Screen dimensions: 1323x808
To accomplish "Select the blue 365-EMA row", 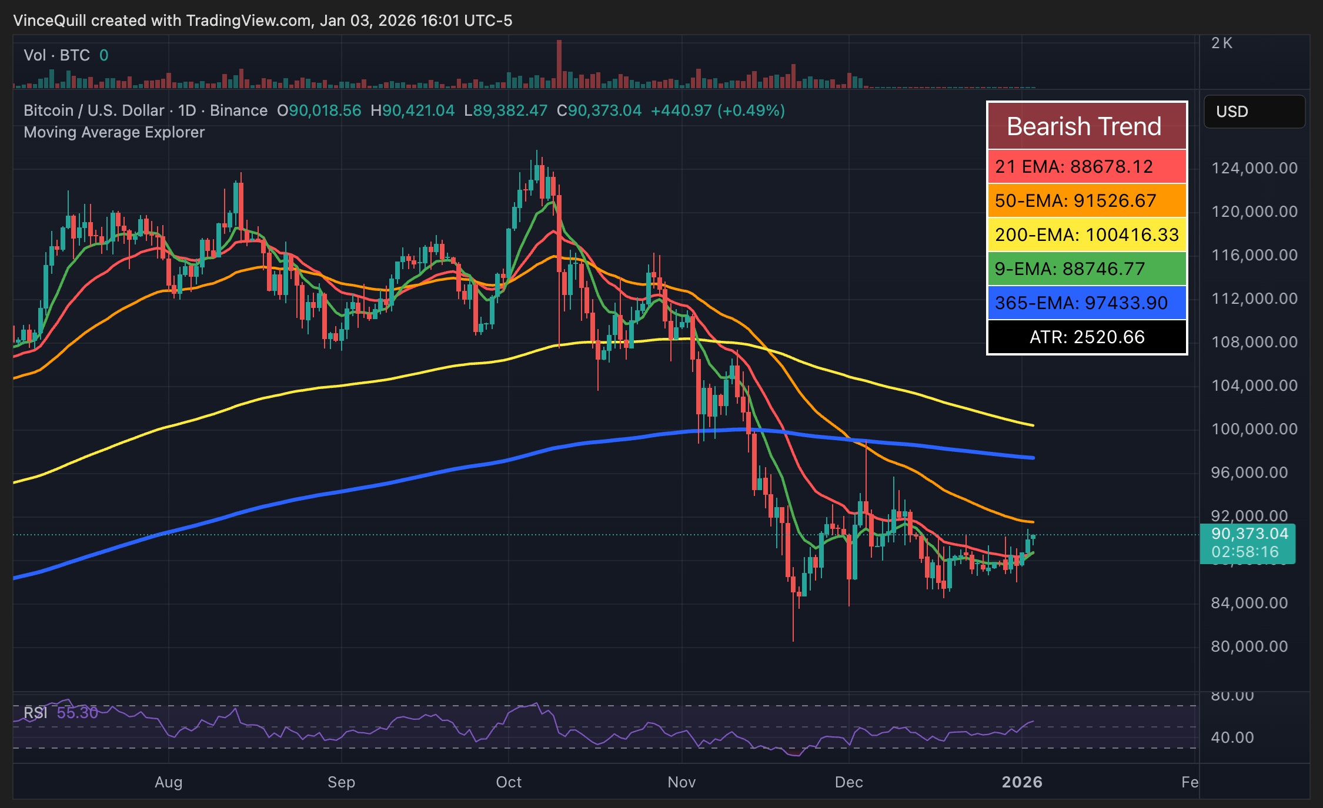I will pos(1086,303).
